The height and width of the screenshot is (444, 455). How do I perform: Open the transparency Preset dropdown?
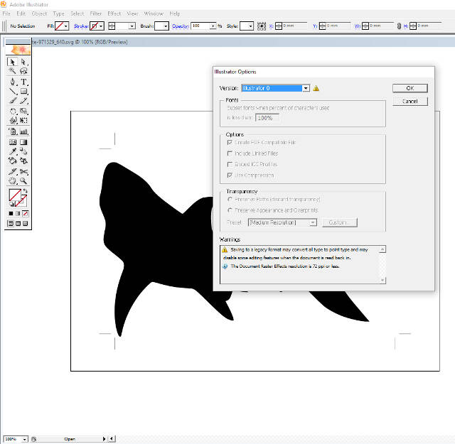[x=313, y=222]
